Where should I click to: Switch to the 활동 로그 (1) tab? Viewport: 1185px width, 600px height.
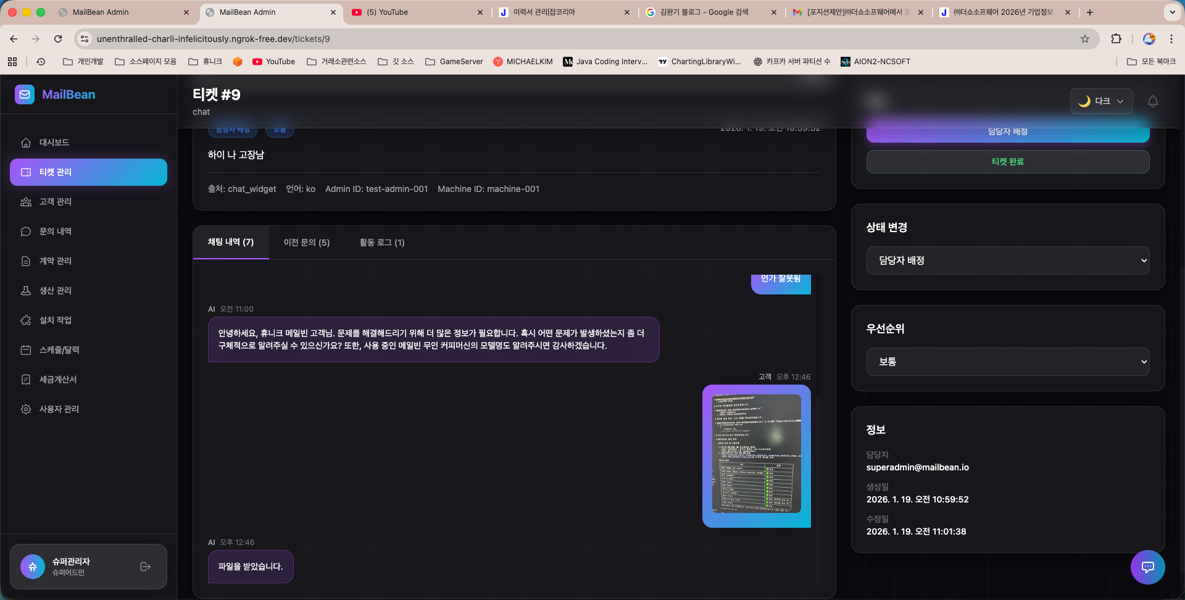click(x=382, y=243)
